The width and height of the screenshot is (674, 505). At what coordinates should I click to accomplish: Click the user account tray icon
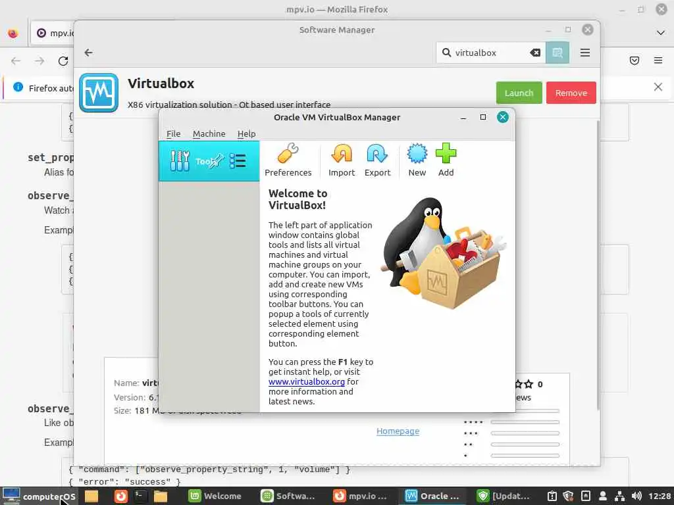click(603, 496)
